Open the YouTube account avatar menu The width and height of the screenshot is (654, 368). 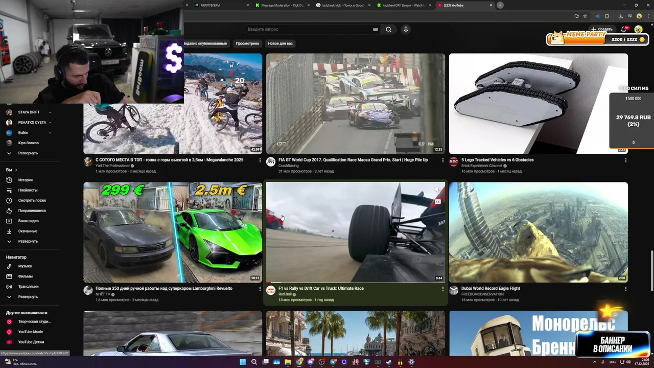click(x=638, y=29)
